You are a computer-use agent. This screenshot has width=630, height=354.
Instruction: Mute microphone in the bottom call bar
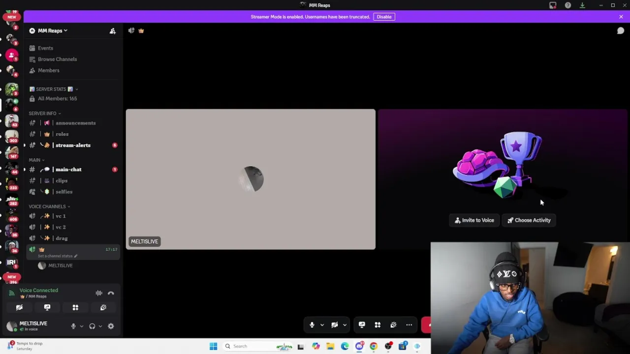312,325
